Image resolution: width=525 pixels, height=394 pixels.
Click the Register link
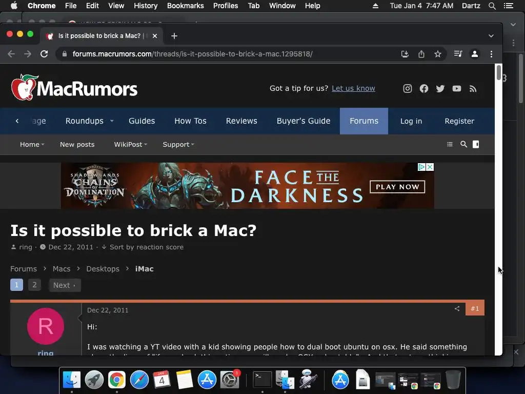(x=459, y=121)
